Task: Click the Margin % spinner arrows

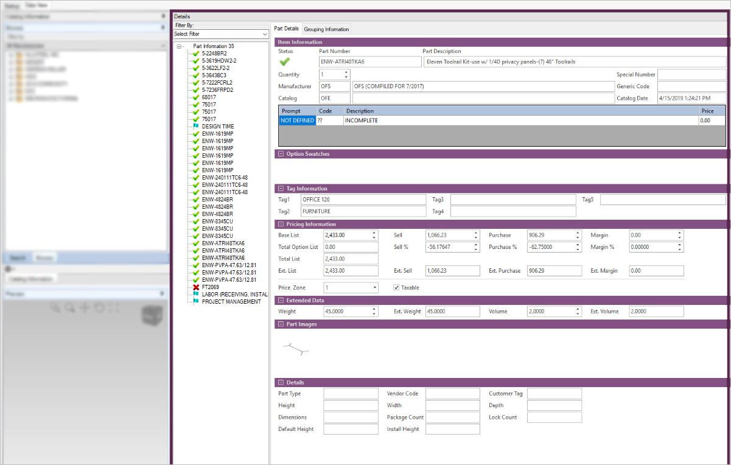Action: [680, 247]
